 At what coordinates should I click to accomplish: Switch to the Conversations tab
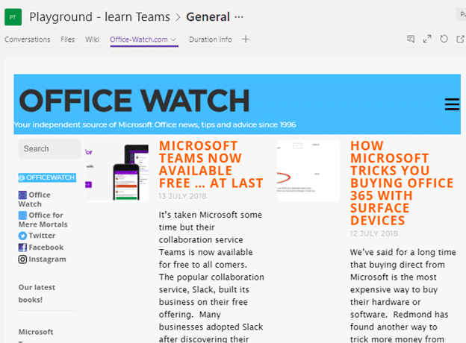pyautogui.click(x=28, y=40)
